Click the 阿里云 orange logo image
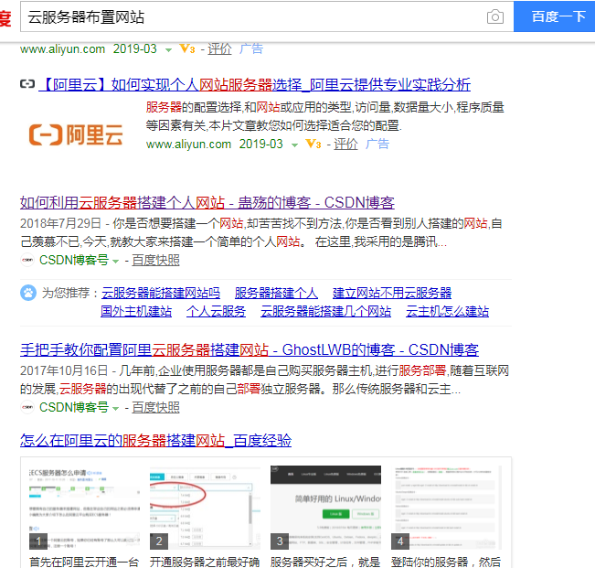This screenshot has width=595, height=568. click(x=76, y=134)
